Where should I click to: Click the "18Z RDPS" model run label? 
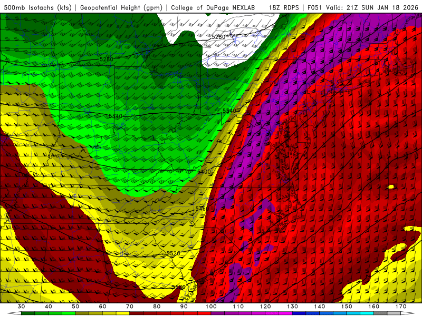[284, 7]
